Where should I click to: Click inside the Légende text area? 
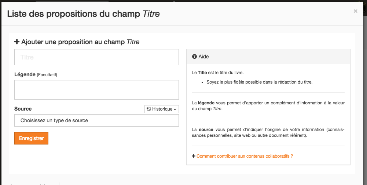[x=96, y=90]
